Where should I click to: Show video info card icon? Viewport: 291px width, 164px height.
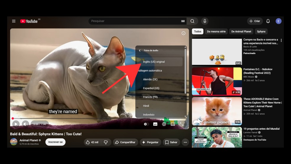(x=183, y=33)
